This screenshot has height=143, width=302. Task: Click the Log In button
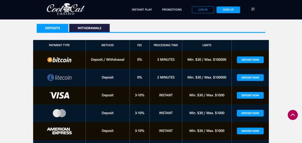pos(203,10)
